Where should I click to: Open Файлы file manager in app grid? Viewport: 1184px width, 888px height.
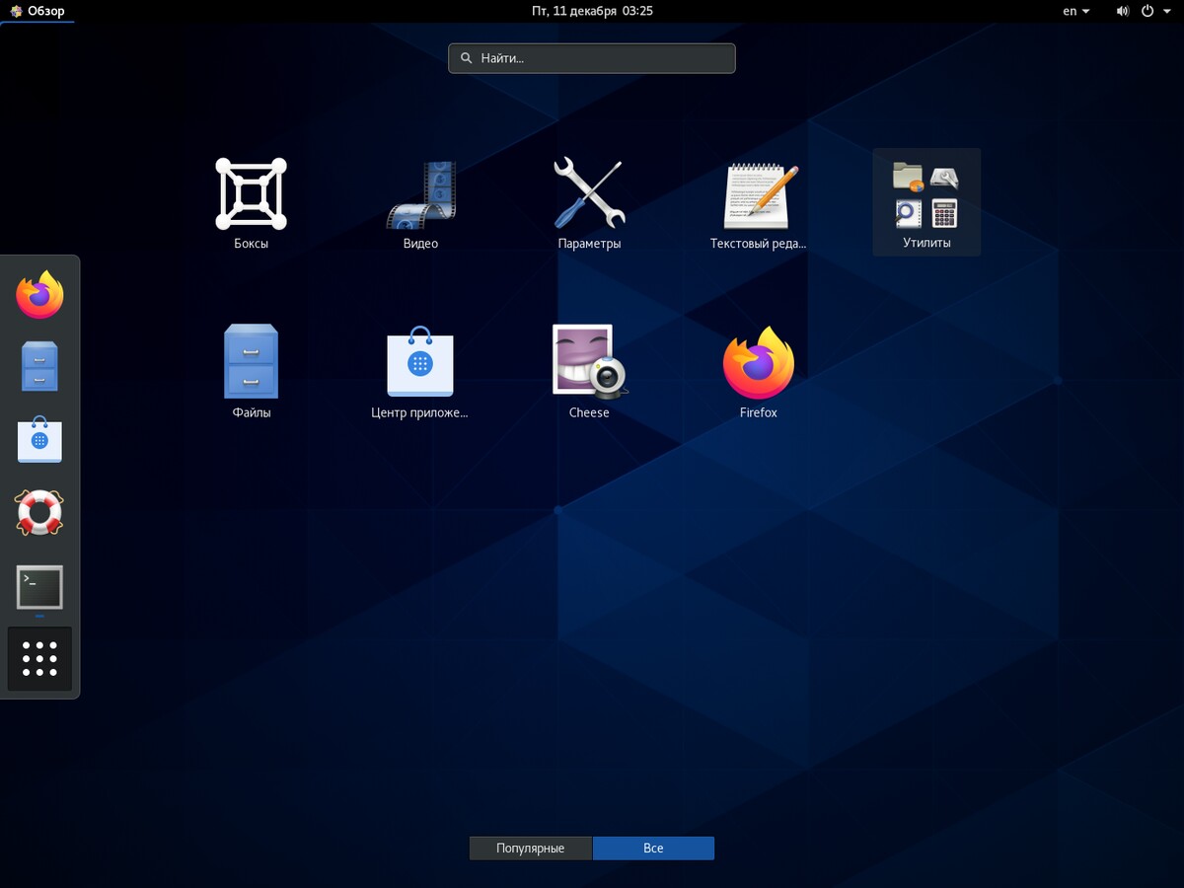click(251, 372)
